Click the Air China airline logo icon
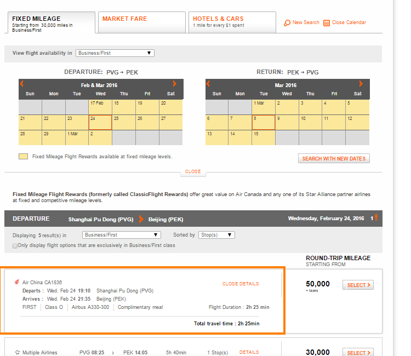Image resolution: width=411 pixels, height=356 pixels. click(17, 282)
